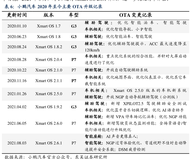Click the version cell 'Xmart OS 2.5.0'
Image resolution: width=193 pixels, height=159 pixels.
[x=49, y=94]
